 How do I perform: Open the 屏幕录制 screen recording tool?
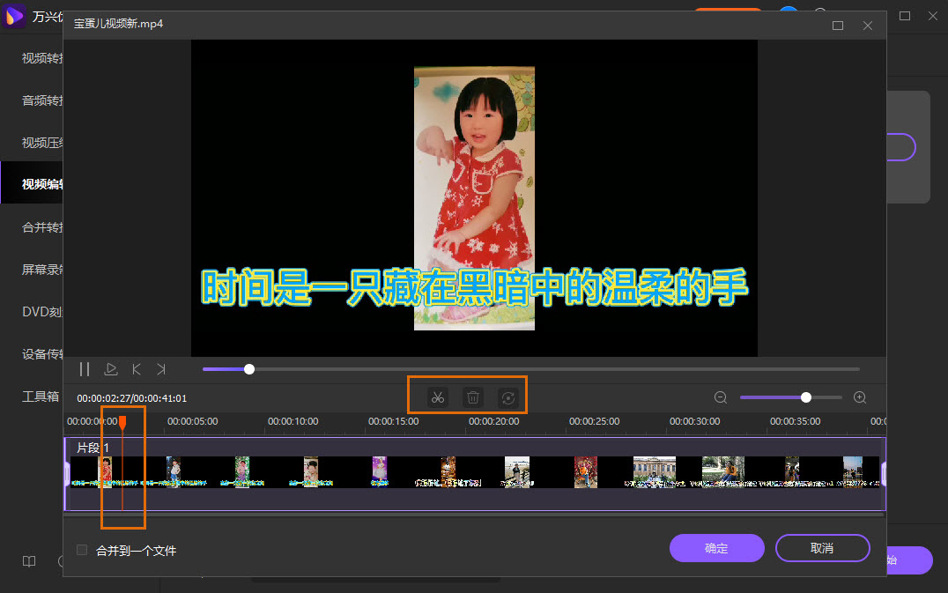(x=41, y=269)
